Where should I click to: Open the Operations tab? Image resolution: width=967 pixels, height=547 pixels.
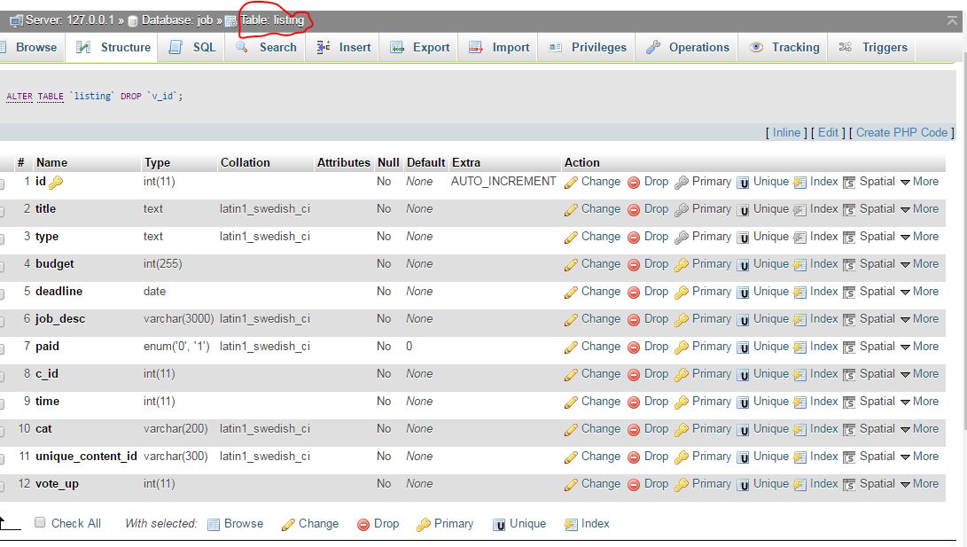point(688,48)
